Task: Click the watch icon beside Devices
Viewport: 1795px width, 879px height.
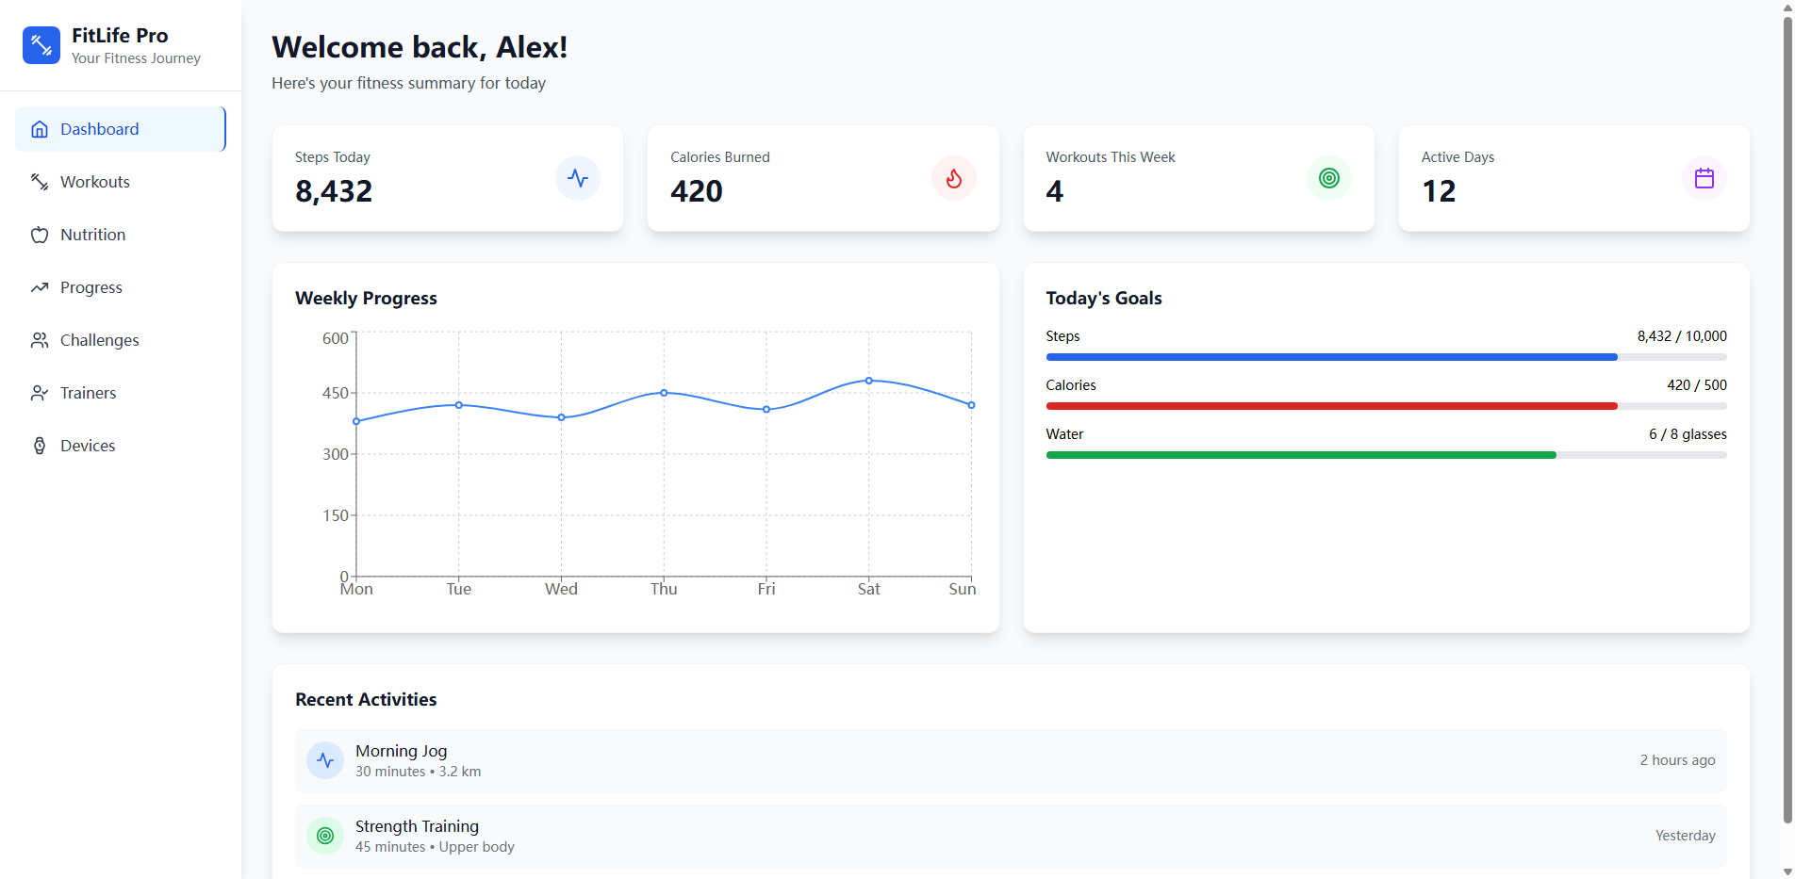Action: coord(40,446)
